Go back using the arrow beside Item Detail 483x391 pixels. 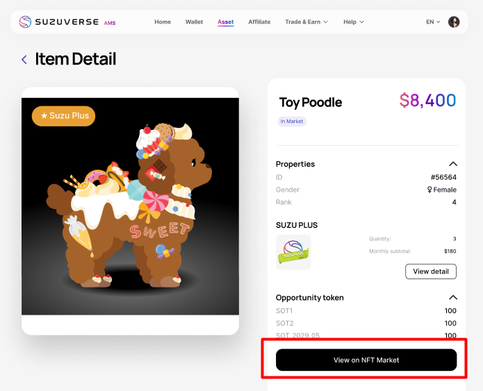tap(24, 60)
